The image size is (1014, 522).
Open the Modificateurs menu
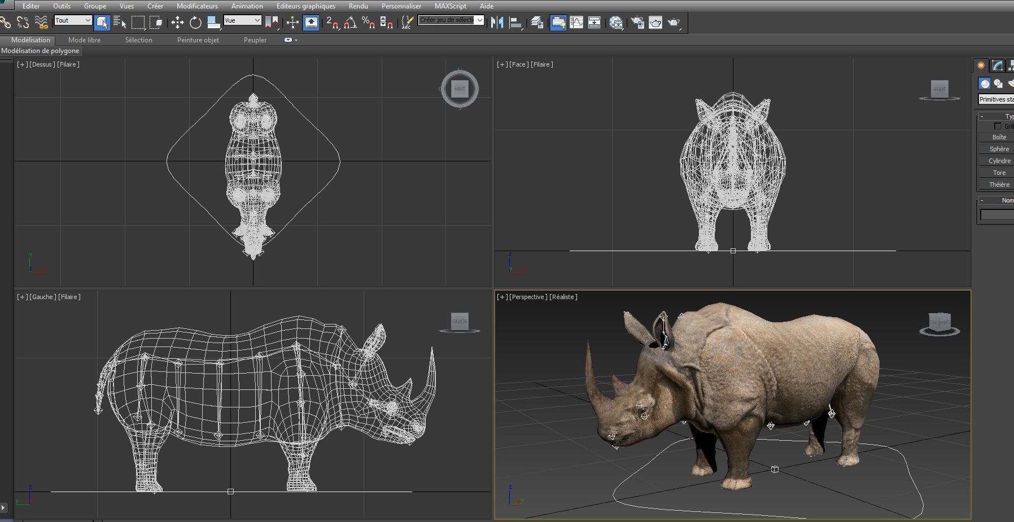pos(197,6)
